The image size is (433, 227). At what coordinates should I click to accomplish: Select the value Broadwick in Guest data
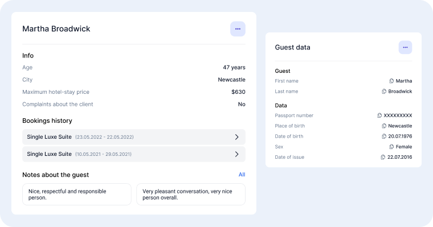(x=400, y=92)
